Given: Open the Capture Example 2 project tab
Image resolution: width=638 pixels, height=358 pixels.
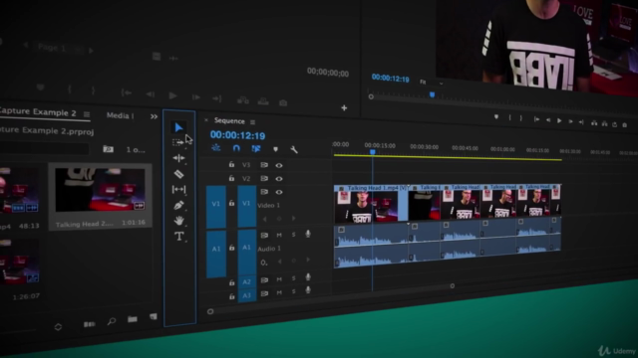Looking at the screenshot, I should [x=38, y=112].
